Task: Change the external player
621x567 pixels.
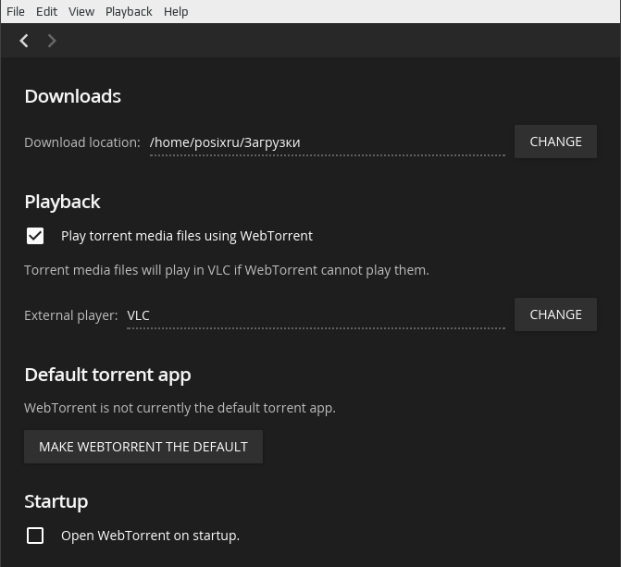Action: coord(555,314)
